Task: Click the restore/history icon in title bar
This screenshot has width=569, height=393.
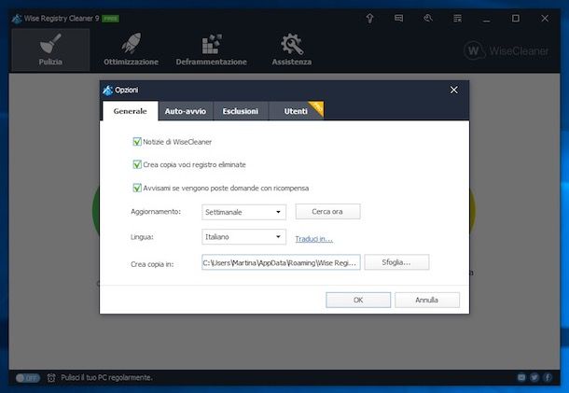Action: [428, 18]
